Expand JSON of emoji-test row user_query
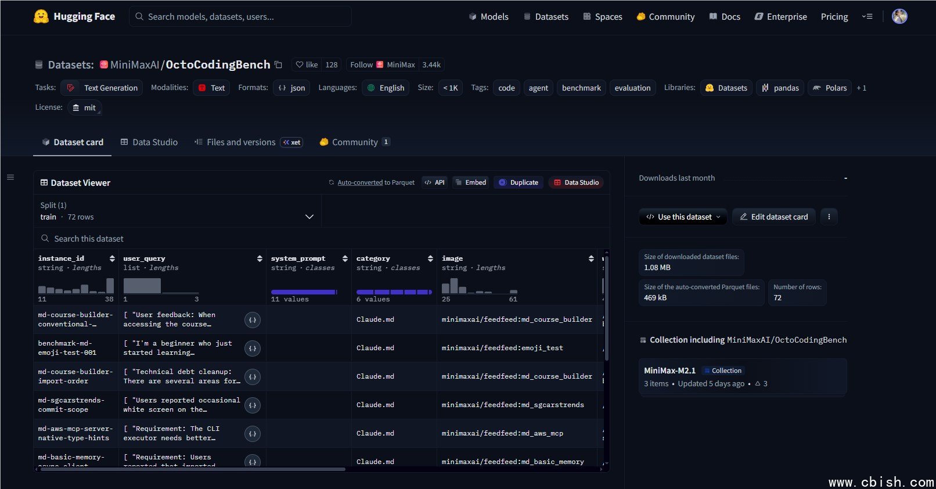Image resolution: width=936 pixels, height=489 pixels. coord(253,348)
